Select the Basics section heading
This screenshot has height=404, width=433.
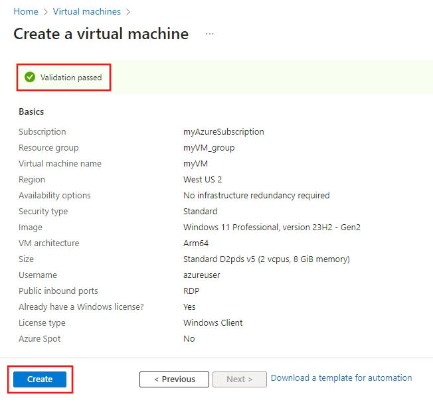(31, 111)
